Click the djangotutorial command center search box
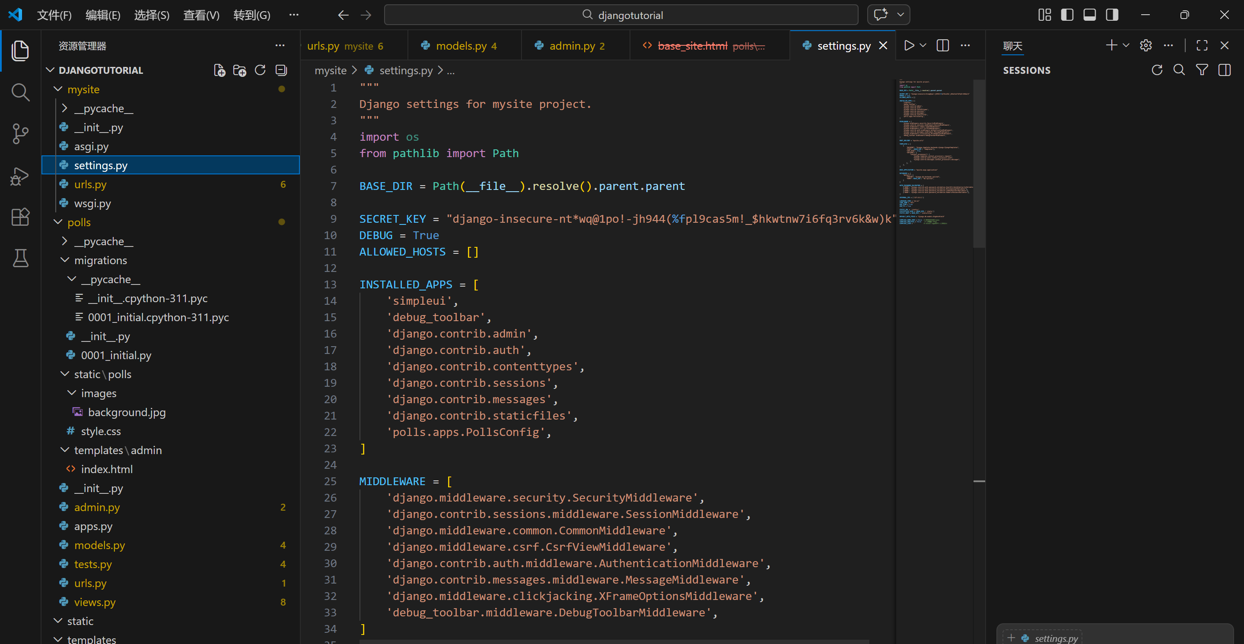This screenshot has width=1244, height=644. (621, 15)
